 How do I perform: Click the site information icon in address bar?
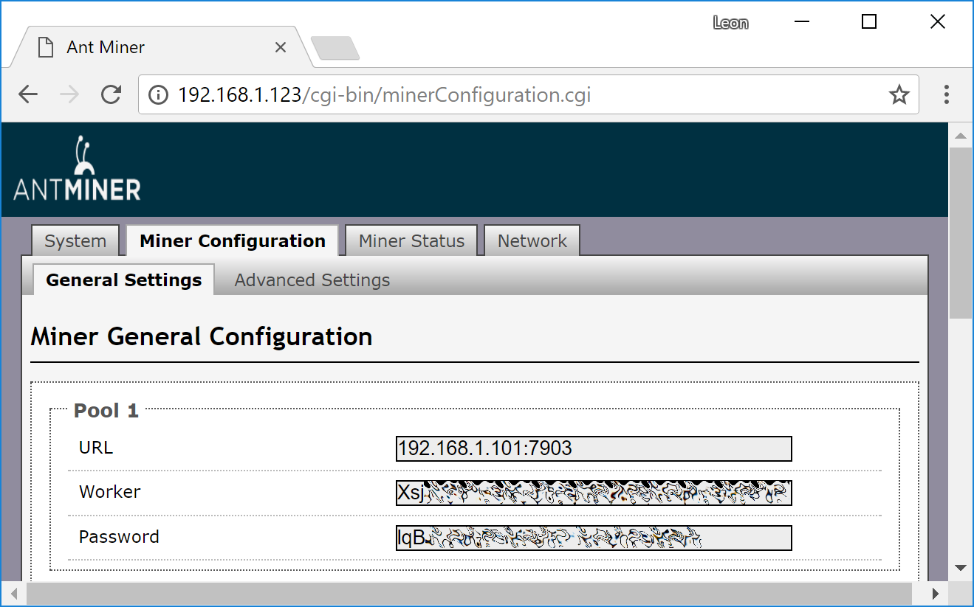pyautogui.click(x=158, y=95)
